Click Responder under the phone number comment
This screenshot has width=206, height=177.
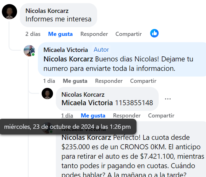click(x=127, y=116)
